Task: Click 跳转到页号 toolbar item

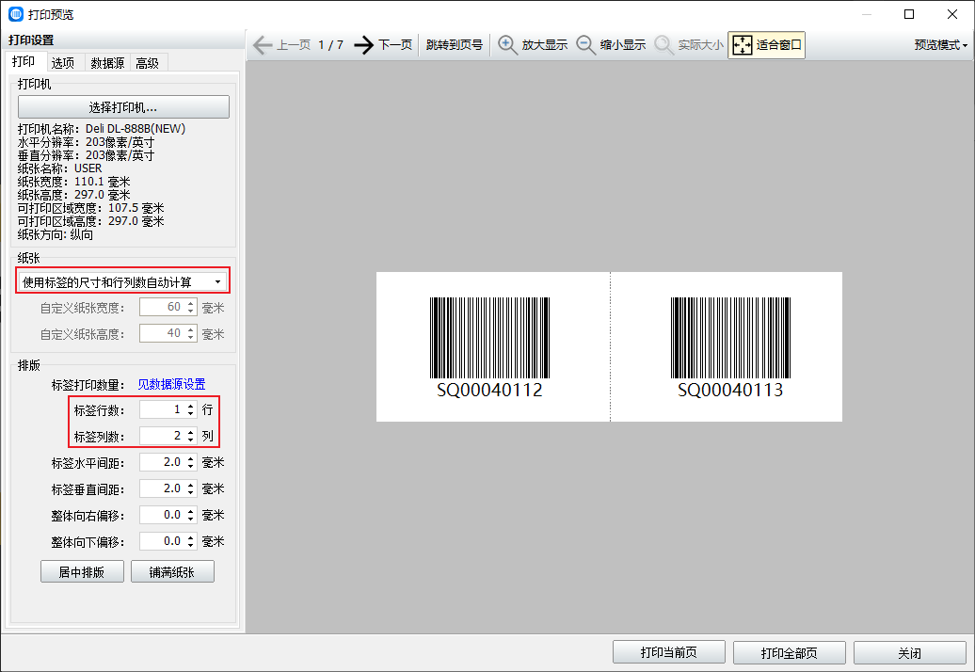Action: point(455,45)
